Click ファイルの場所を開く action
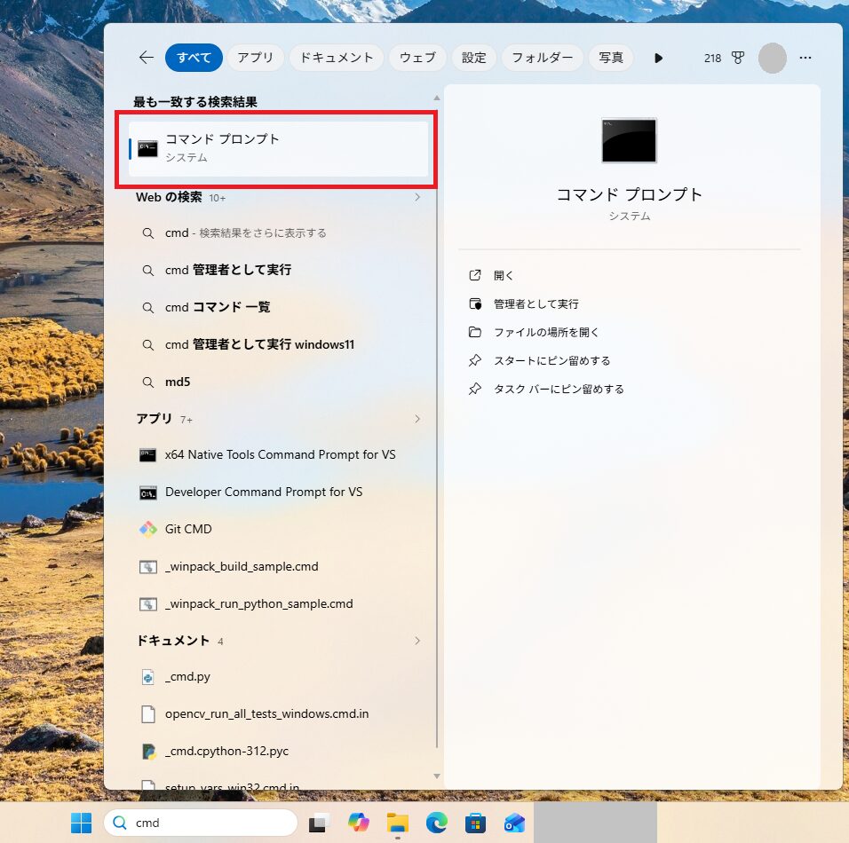 [546, 332]
